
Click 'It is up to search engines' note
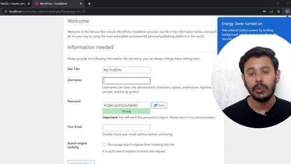pos(134,151)
